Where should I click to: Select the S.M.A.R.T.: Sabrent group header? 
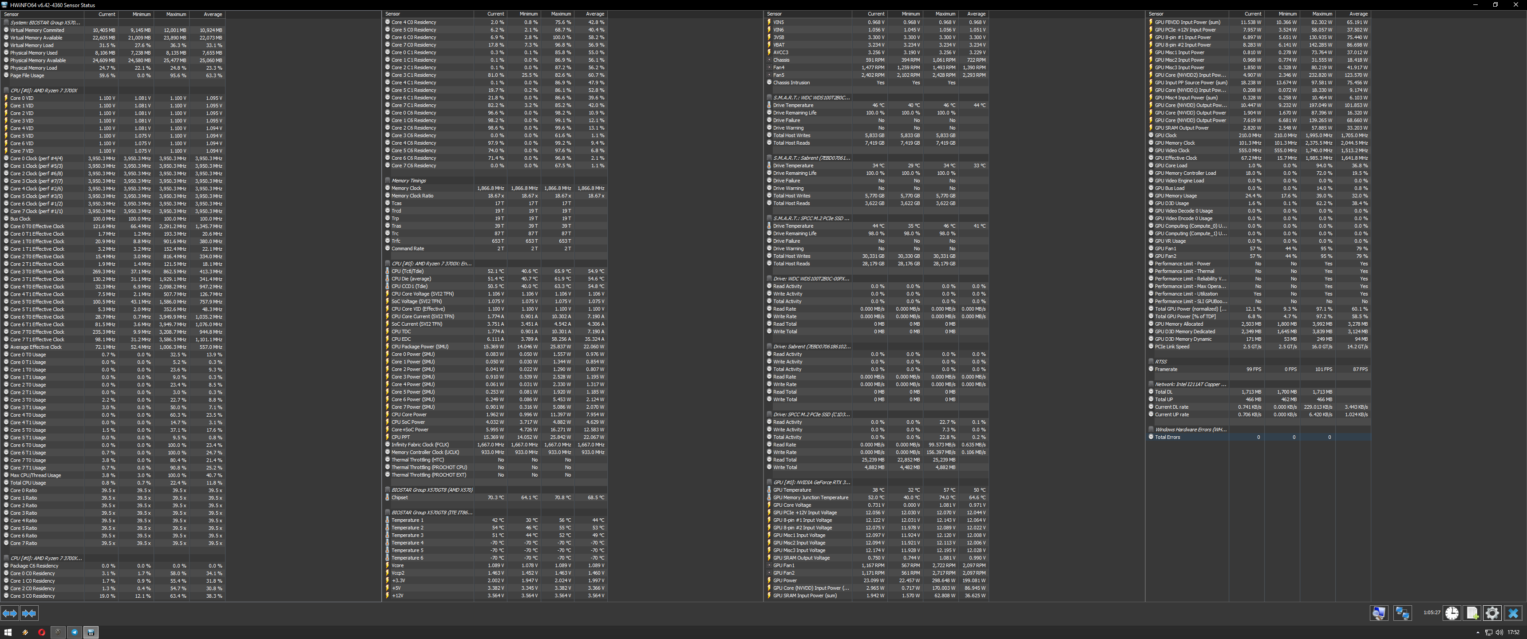[877, 158]
